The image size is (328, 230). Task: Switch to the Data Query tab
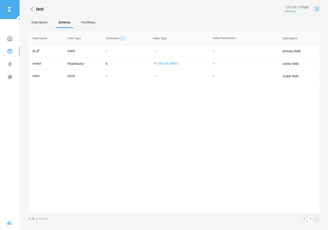(x=39, y=22)
